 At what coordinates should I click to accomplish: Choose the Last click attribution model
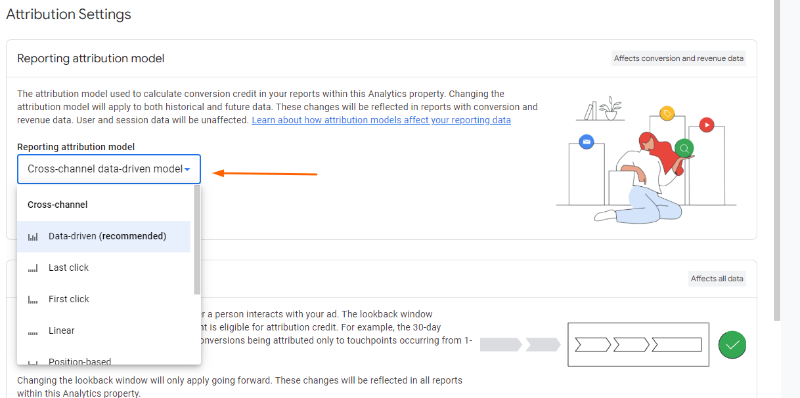(104, 268)
